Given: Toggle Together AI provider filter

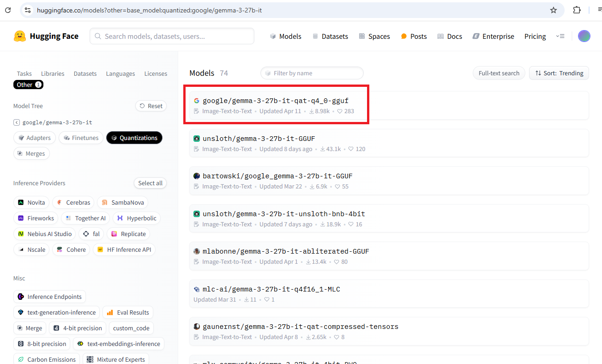Looking at the screenshot, I should point(85,218).
